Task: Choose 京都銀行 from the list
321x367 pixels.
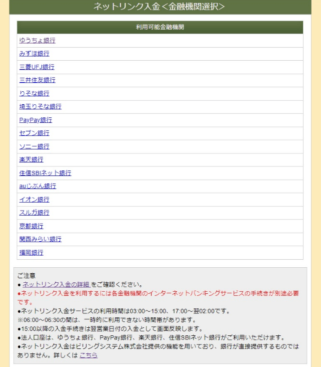Action: [x=31, y=226]
